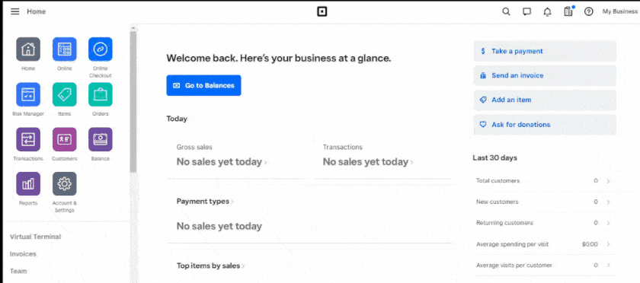This screenshot has height=283, width=640.
Task: Open the Risk Manager icon
Action: point(28,94)
